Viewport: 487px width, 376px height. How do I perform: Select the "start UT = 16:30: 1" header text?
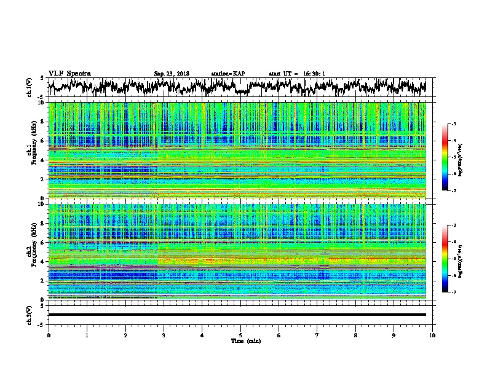coord(297,74)
